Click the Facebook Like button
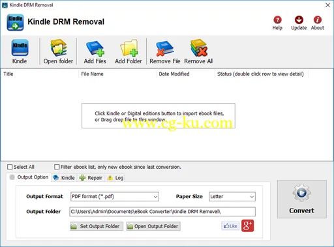The image size is (334, 247). [x=230, y=226]
